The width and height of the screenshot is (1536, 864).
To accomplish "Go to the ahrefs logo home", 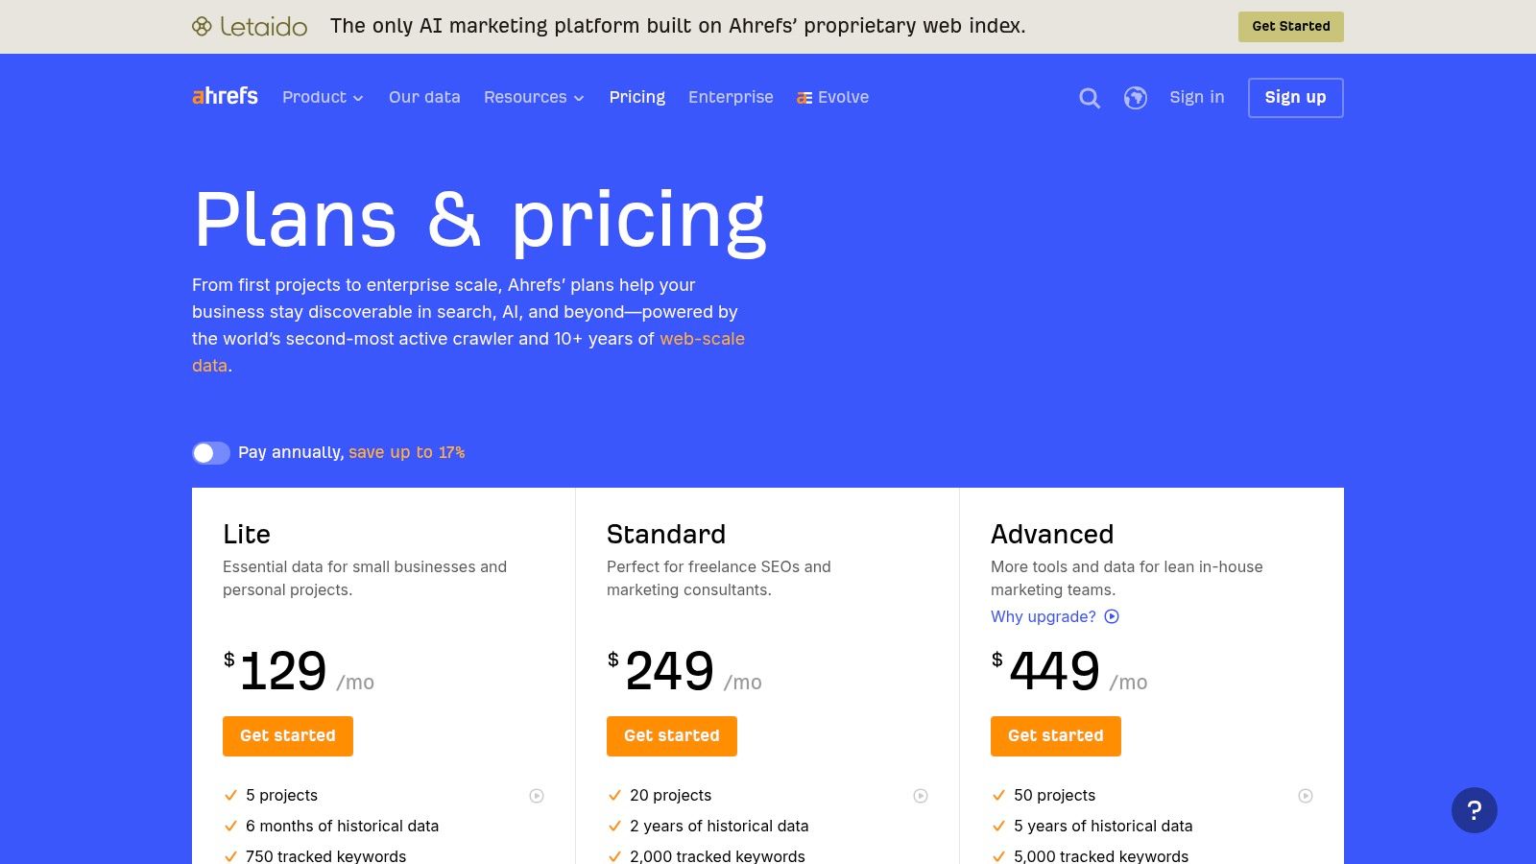I will click(225, 96).
